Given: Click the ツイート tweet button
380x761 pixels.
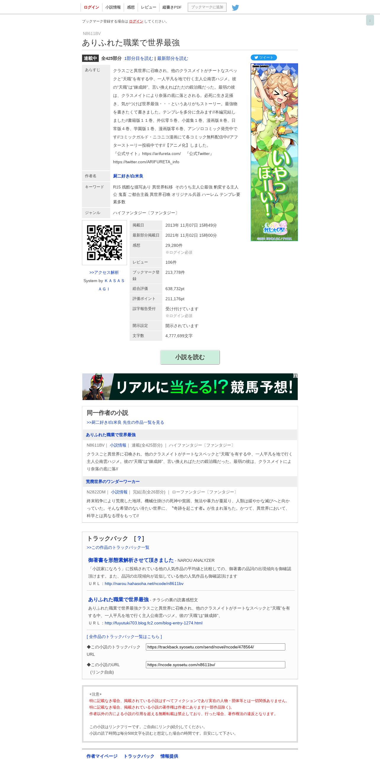Looking at the screenshot, I should (x=264, y=57).
